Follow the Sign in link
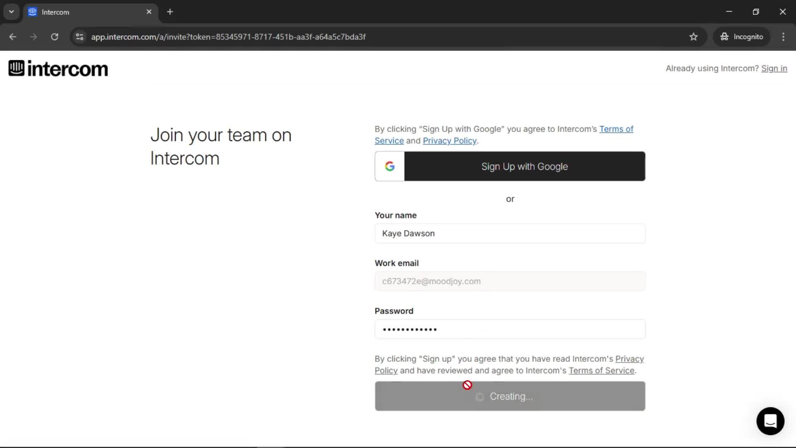 click(774, 68)
